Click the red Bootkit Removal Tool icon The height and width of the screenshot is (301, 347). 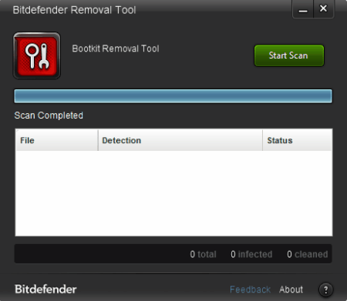(37, 55)
